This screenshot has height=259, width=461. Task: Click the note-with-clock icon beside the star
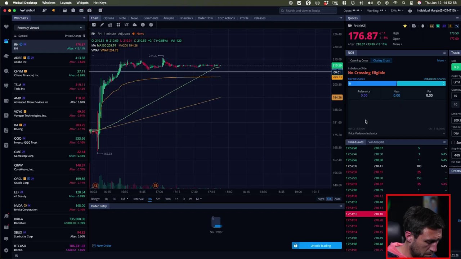click(x=414, y=26)
